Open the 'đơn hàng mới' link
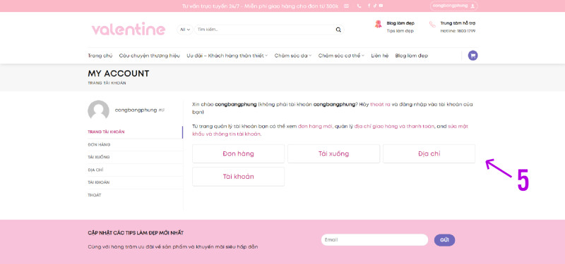565x264 pixels. (315, 127)
